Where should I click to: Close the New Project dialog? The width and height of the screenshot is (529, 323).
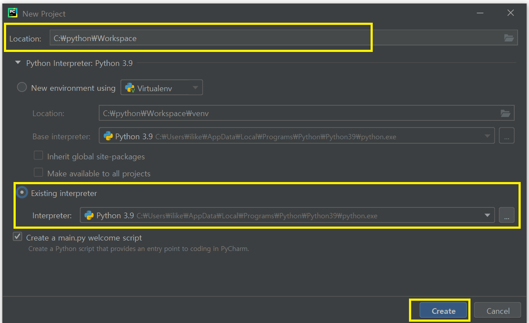tap(510, 13)
